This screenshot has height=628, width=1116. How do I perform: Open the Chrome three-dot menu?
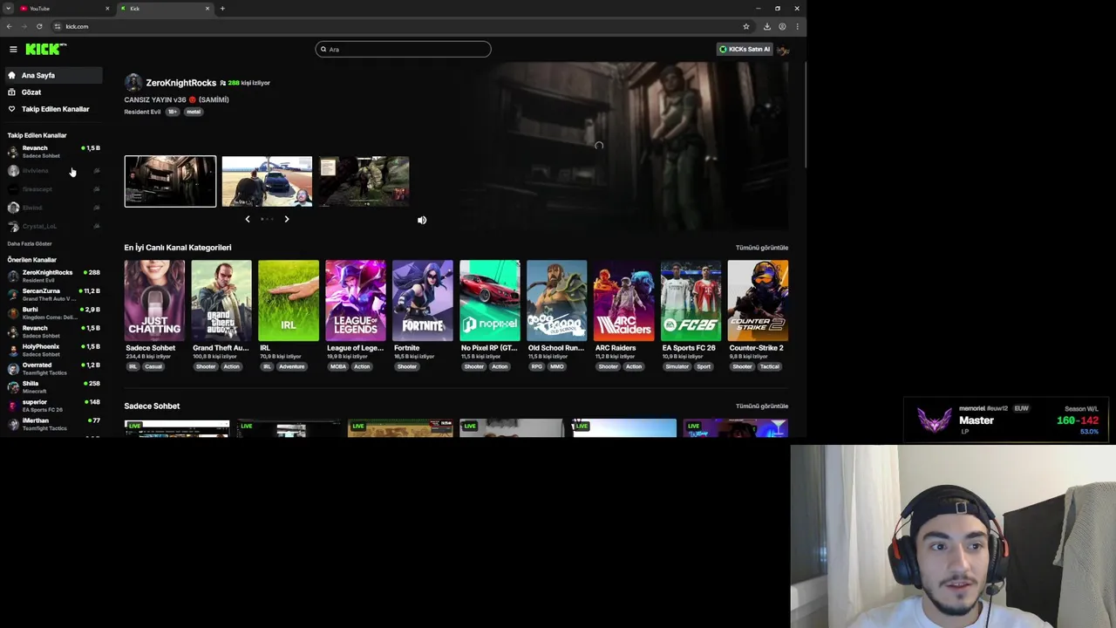pos(797,26)
